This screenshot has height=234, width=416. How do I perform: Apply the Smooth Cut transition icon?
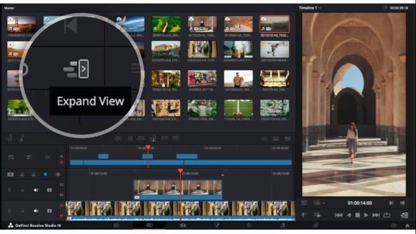287,139
